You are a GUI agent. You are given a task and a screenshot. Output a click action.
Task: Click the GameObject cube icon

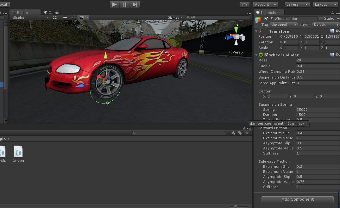coord(258,20)
